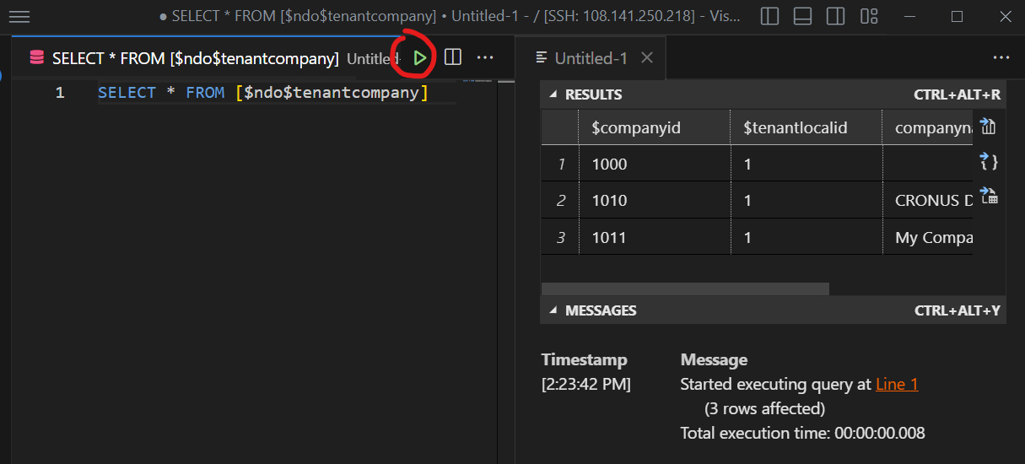Open More Actions menu for results pane
The image size is (1025, 464).
coord(1001,57)
